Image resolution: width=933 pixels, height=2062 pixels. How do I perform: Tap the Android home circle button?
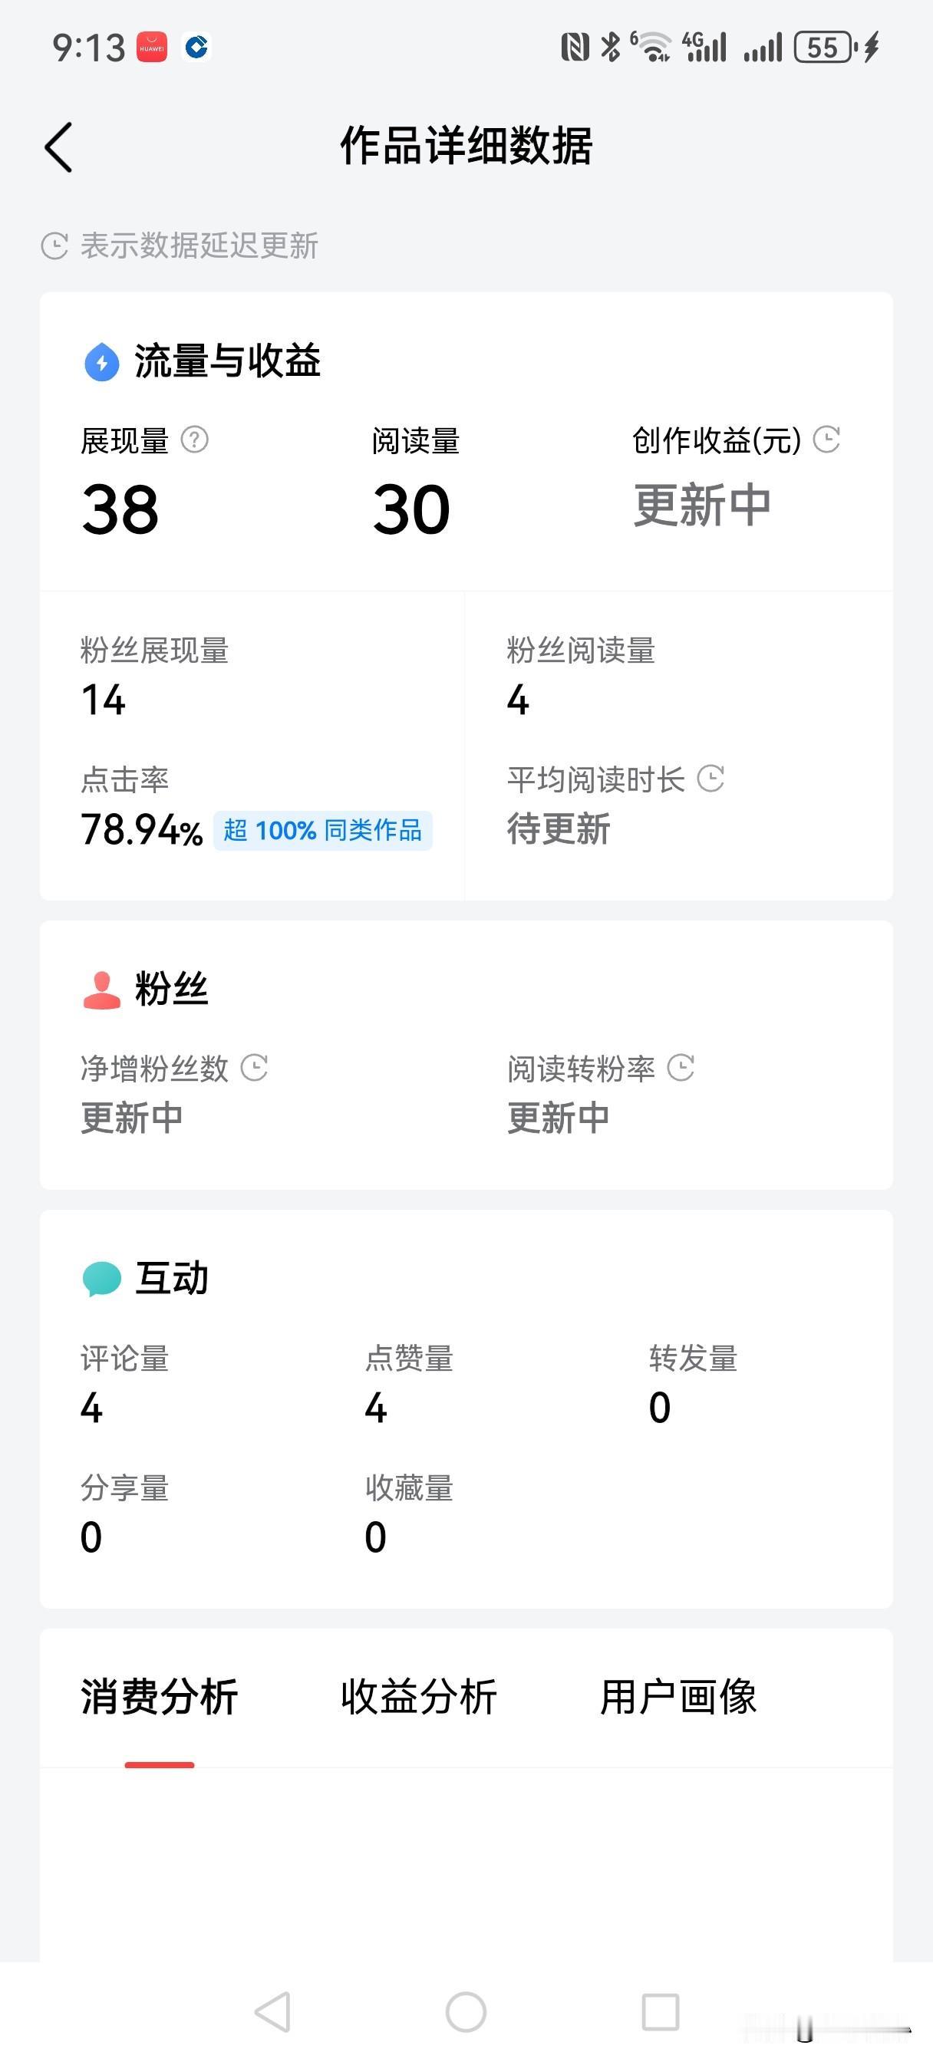pos(466,2011)
